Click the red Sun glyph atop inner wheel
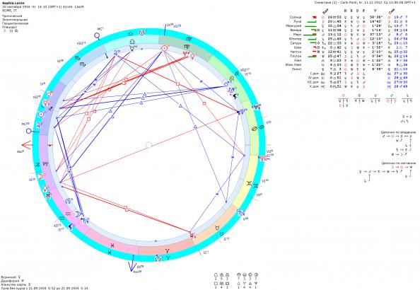 [164, 49]
